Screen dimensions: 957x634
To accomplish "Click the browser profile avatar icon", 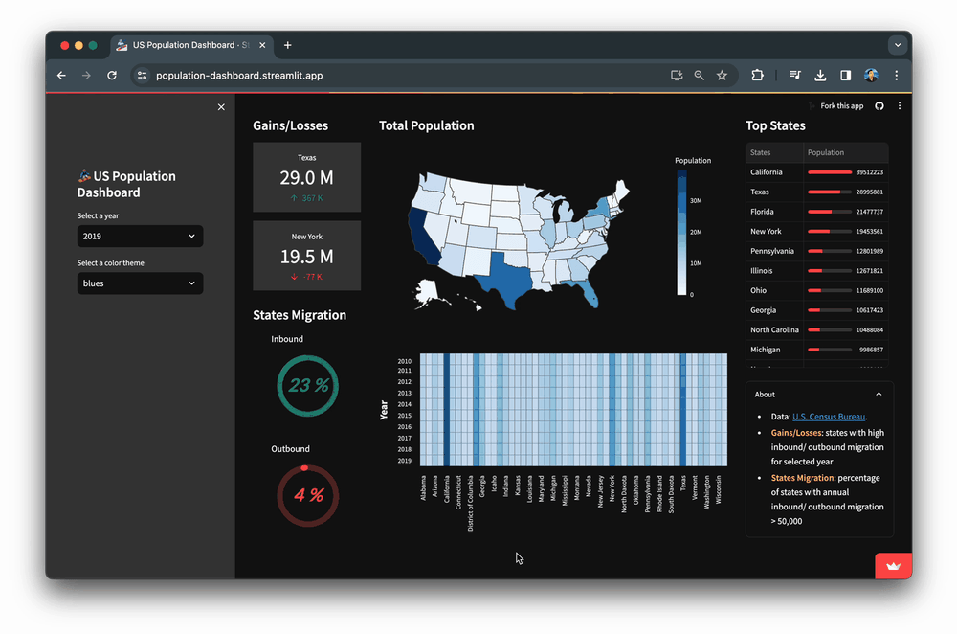I will [x=871, y=75].
